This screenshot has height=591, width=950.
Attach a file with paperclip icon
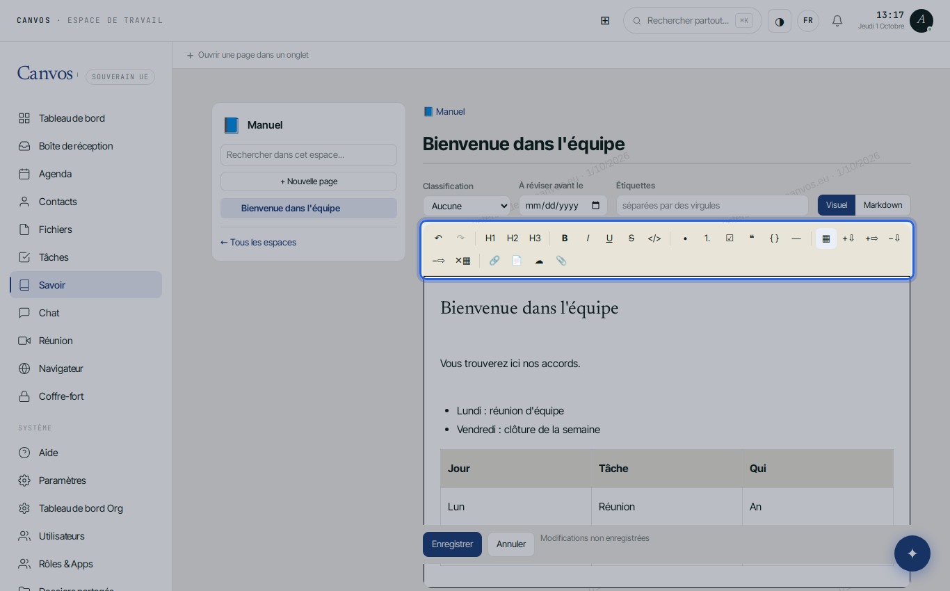pos(561,261)
